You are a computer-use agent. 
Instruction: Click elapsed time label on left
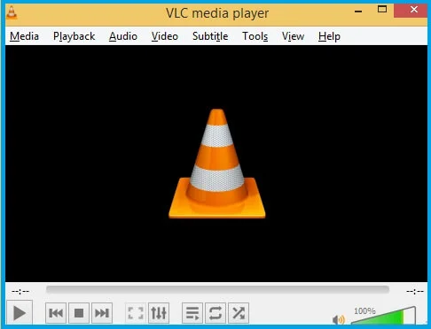tap(20, 292)
